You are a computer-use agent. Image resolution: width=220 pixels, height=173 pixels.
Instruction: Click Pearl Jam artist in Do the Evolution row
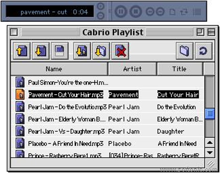(124, 107)
